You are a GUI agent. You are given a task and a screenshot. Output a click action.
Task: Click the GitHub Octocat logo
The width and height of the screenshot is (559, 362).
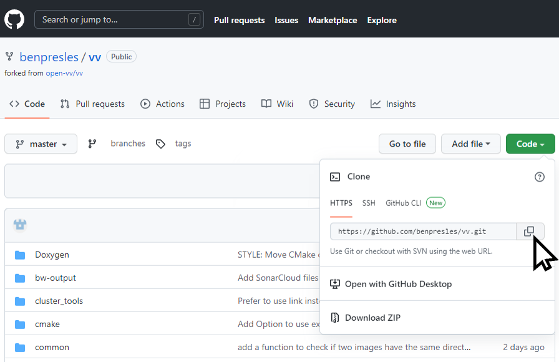[14, 19]
